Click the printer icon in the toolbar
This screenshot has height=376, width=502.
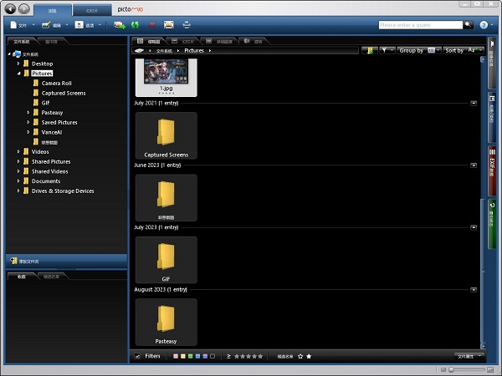point(187,25)
